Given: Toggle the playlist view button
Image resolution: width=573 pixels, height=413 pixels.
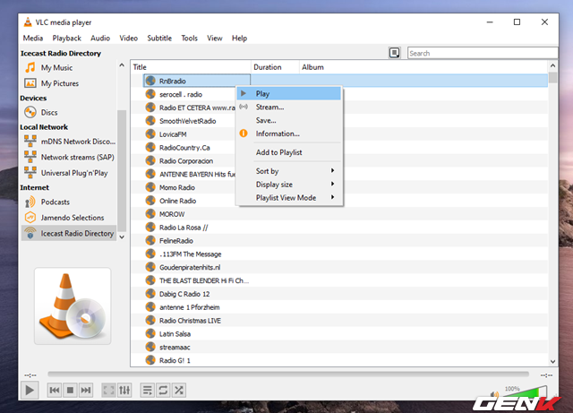Looking at the screenshot, I should pyautogui.click(x=147, y=391).
